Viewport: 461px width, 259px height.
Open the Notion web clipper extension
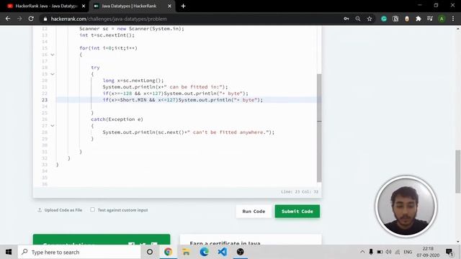click(395, 19)
